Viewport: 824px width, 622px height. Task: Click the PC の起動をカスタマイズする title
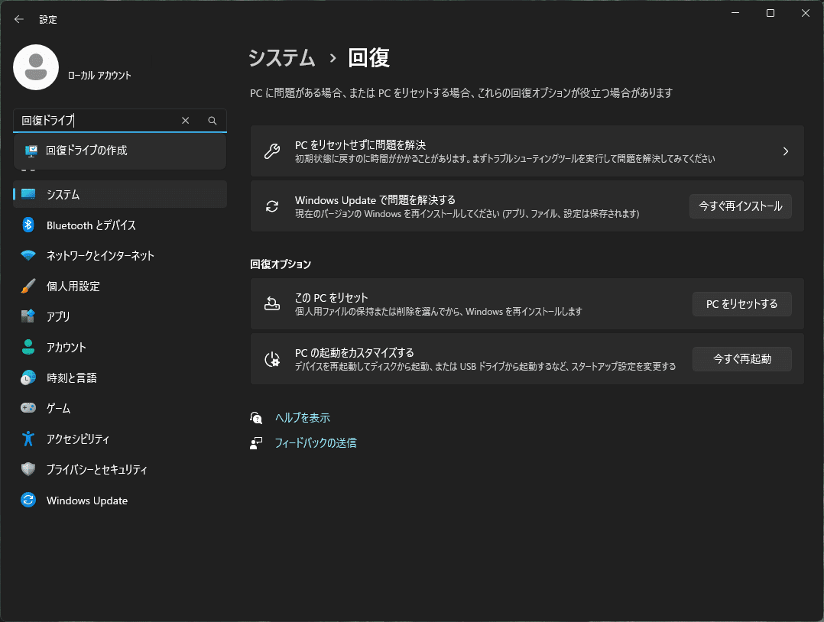click(354, 352)
